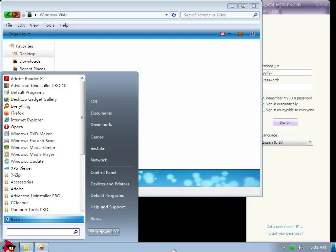
Task: Click the Password input field
Action: point(287,87)
